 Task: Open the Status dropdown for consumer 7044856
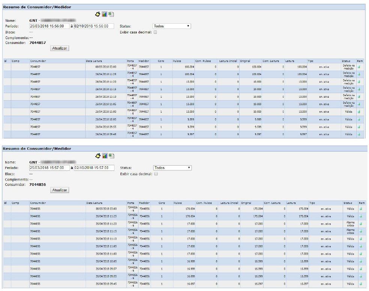tap(172, 168)
